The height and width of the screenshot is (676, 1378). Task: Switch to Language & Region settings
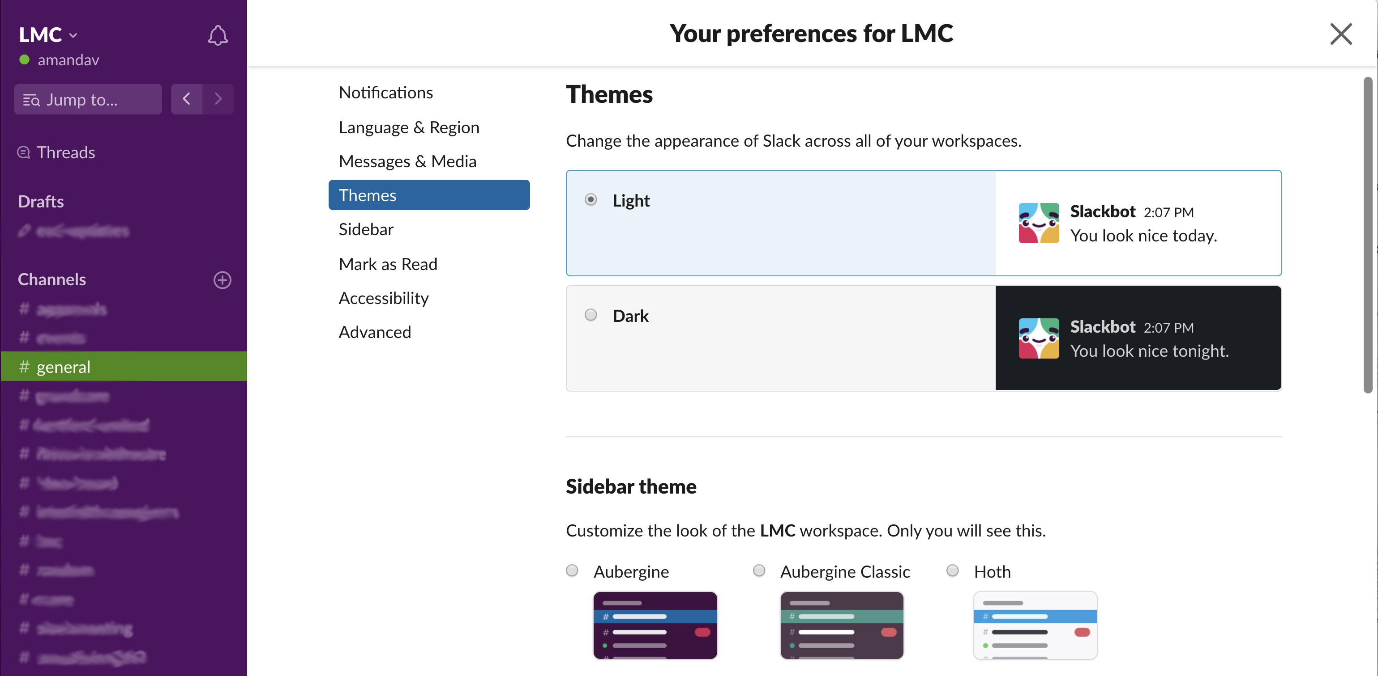pos(409,126)
